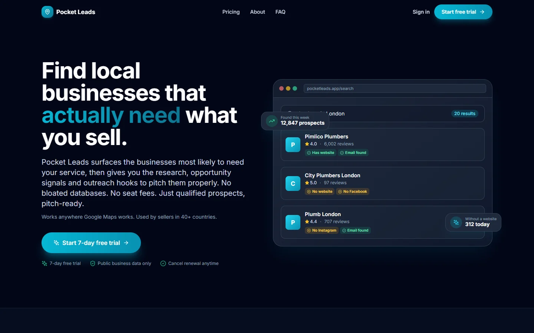
Task: Click the header Start free trial button
Action: click(463, 12)
